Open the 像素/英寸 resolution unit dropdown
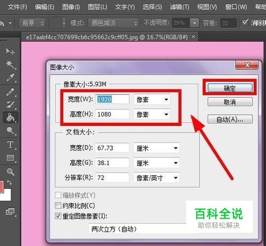Viewport: 266px width, 246px height. (x=156, y=178)
